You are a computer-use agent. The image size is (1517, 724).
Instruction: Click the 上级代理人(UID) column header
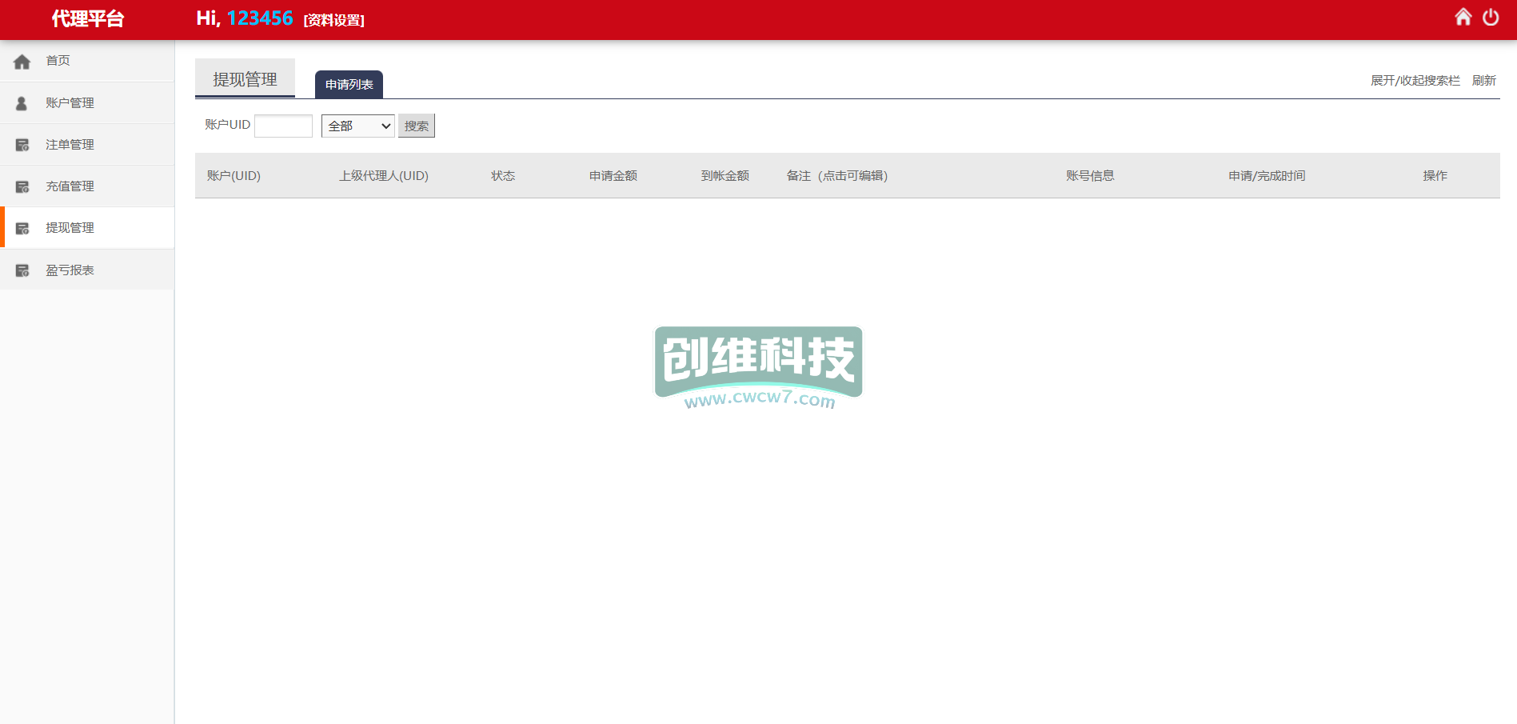tap(384, 175)
